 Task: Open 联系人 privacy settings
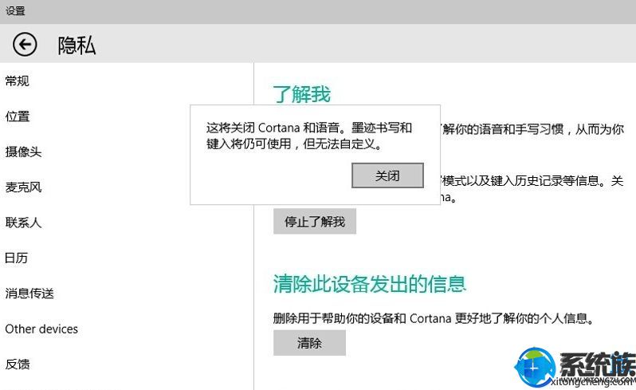click(23, 223)
